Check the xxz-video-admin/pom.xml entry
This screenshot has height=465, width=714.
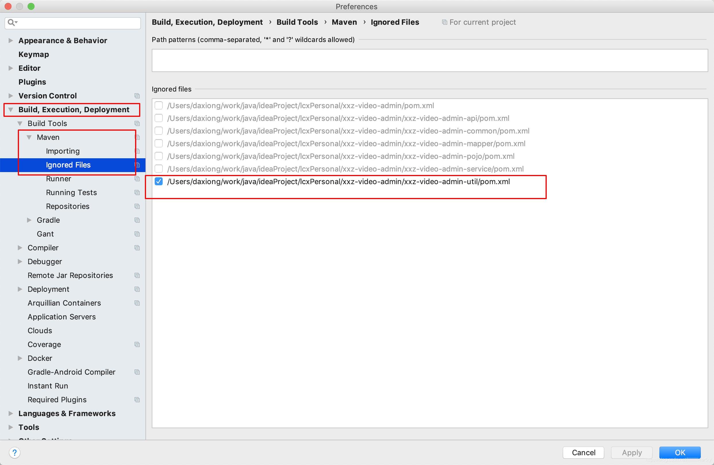click(x=159, y=105)
